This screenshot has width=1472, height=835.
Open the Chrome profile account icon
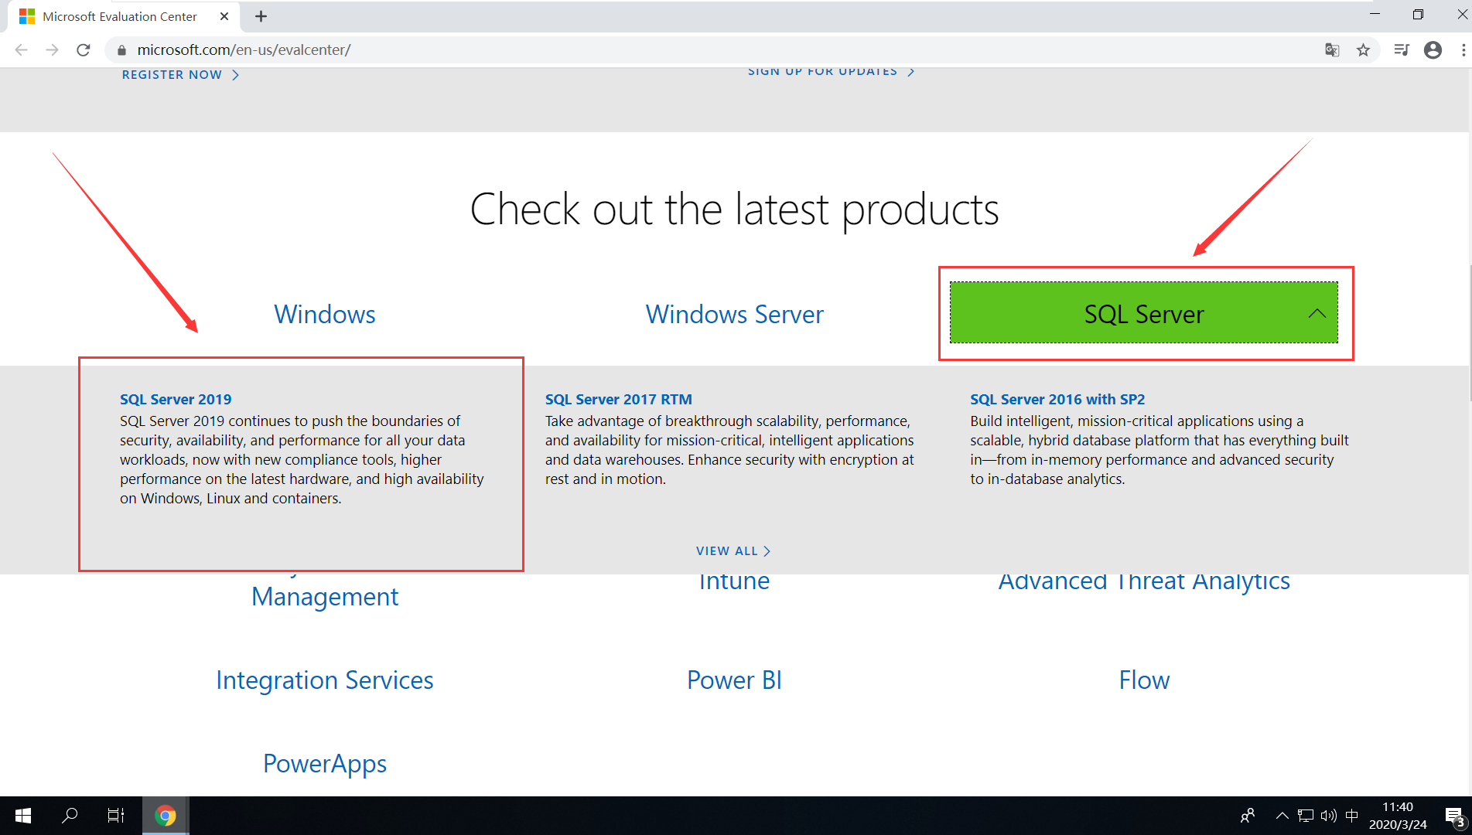[1433, 49]
